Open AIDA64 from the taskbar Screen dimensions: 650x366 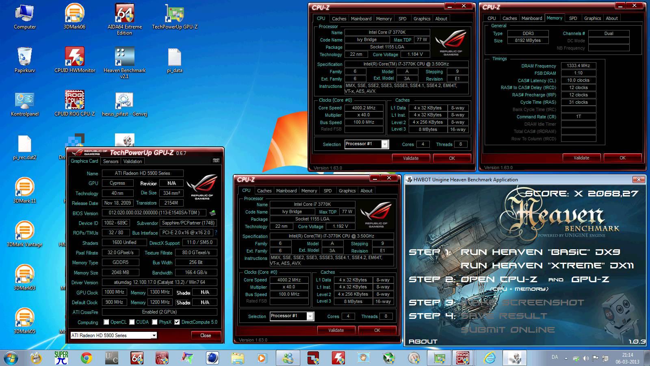pyautogui.click(x=137, y=358)
